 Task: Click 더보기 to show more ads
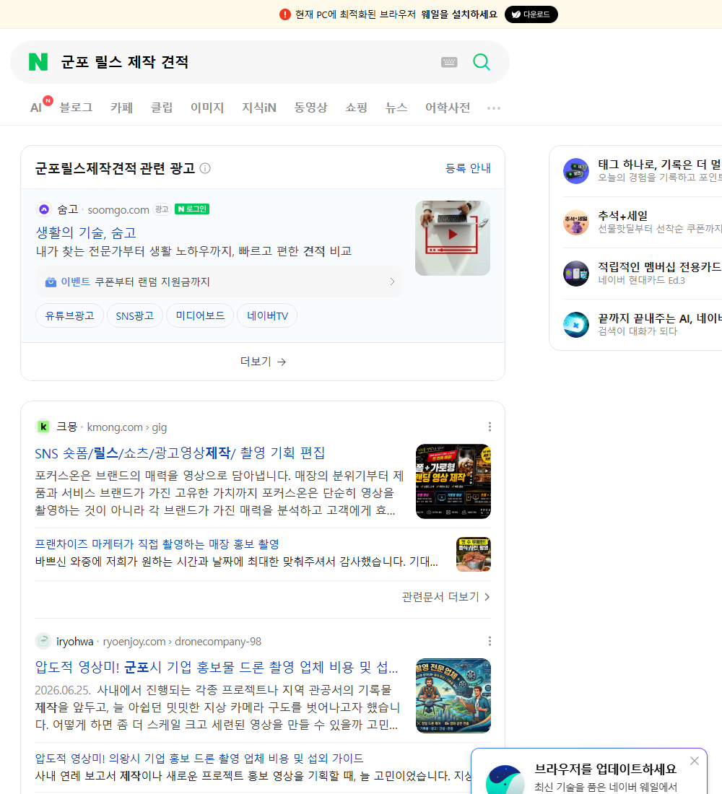pyautogui.click(x=263, y=362)
